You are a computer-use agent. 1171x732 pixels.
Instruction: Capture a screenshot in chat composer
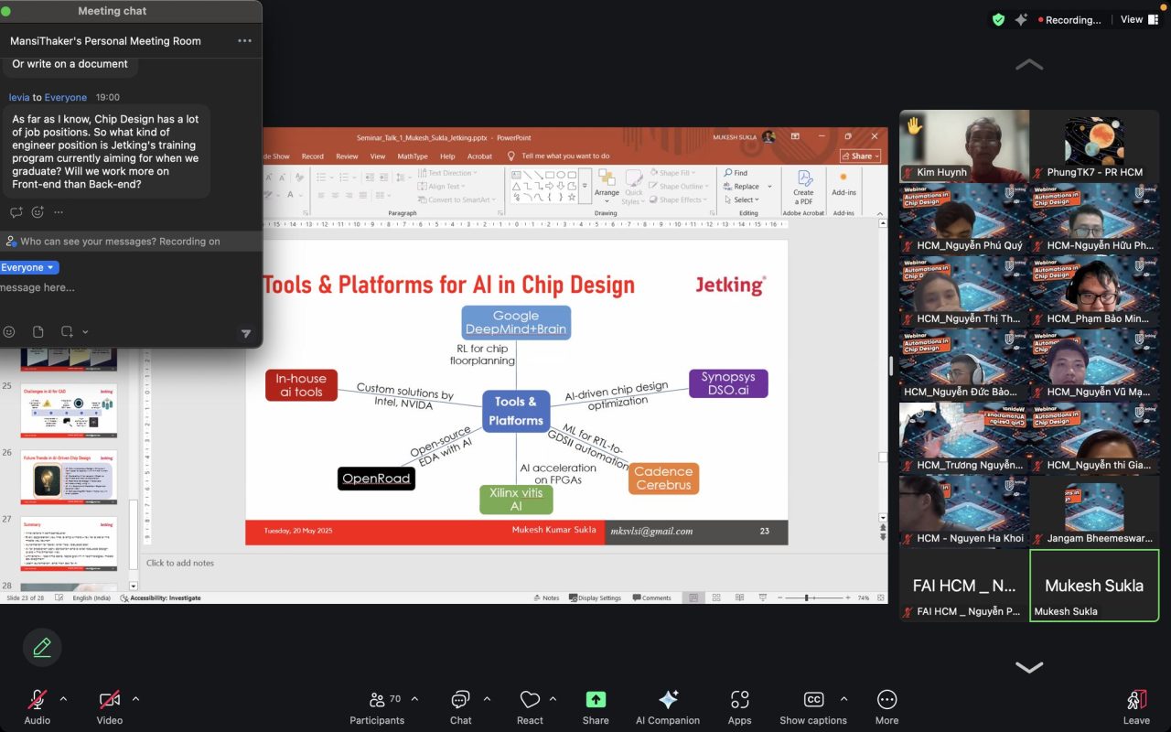point(67,332)
